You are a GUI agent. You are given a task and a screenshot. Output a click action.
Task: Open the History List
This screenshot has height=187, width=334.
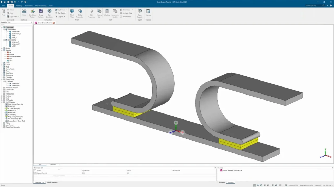click(99, 11)
